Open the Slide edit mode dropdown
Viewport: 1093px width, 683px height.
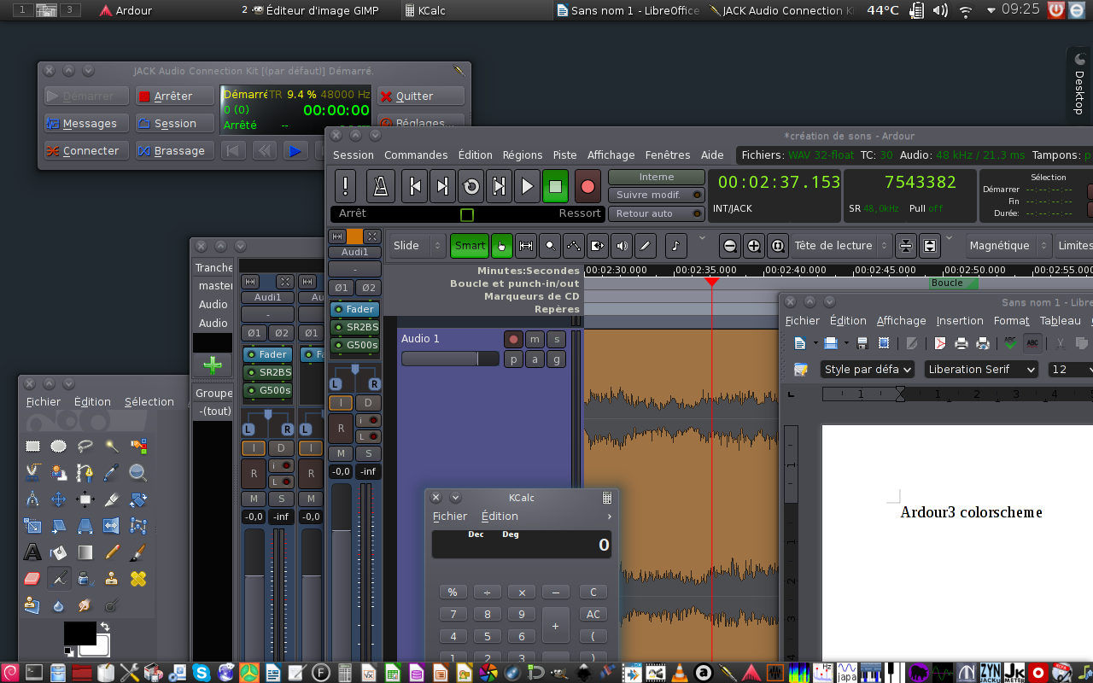(x=417, y=246)
